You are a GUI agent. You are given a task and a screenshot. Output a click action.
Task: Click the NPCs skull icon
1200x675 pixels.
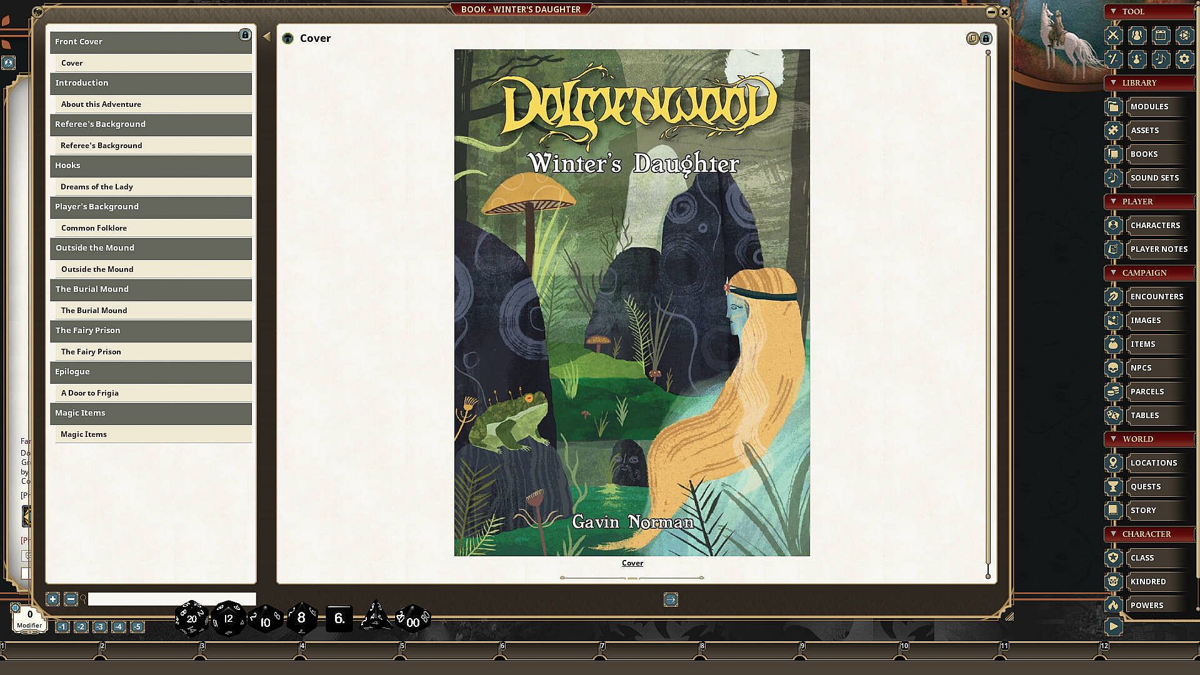click(x=1113, y=368)
